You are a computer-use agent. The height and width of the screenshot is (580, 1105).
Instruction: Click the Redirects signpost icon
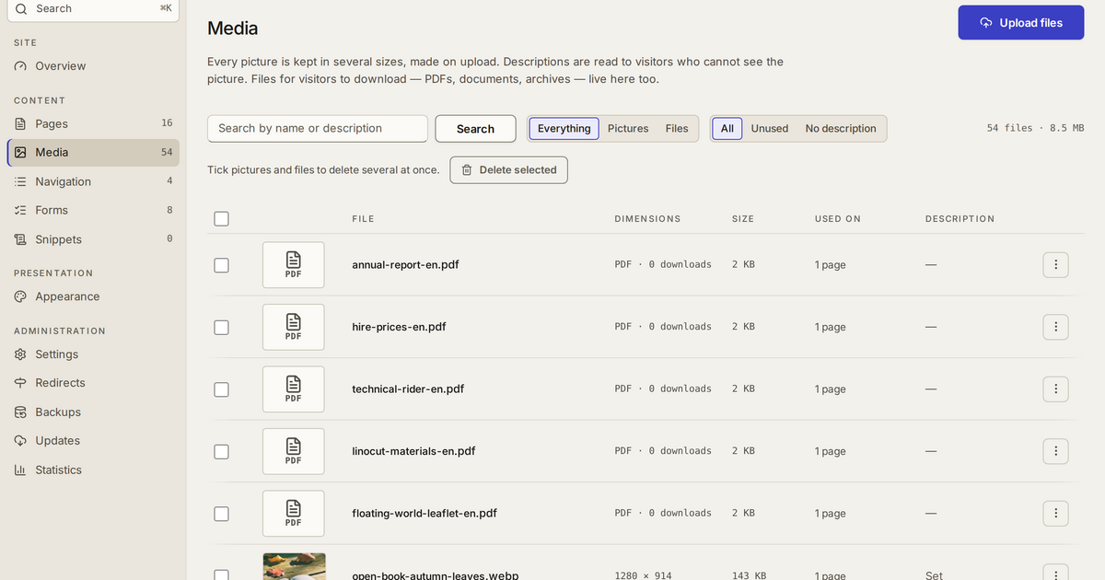[20, 383]
